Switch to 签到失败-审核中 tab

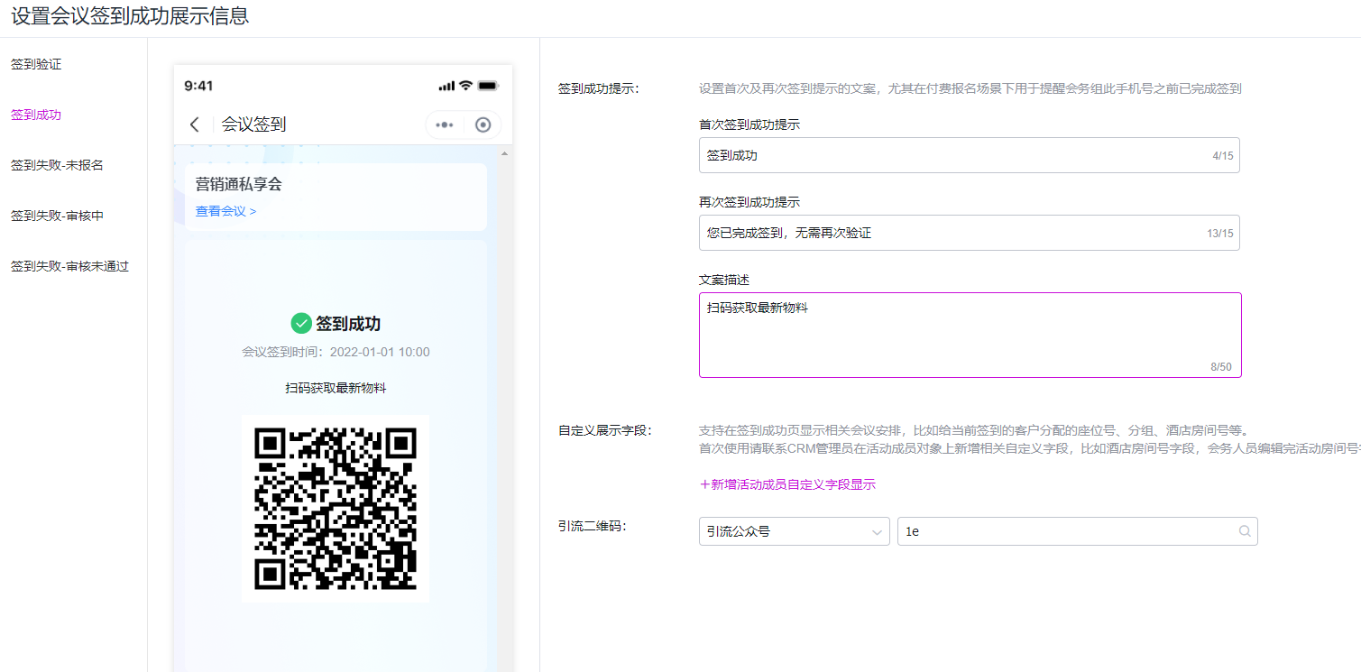click(57, 216)
